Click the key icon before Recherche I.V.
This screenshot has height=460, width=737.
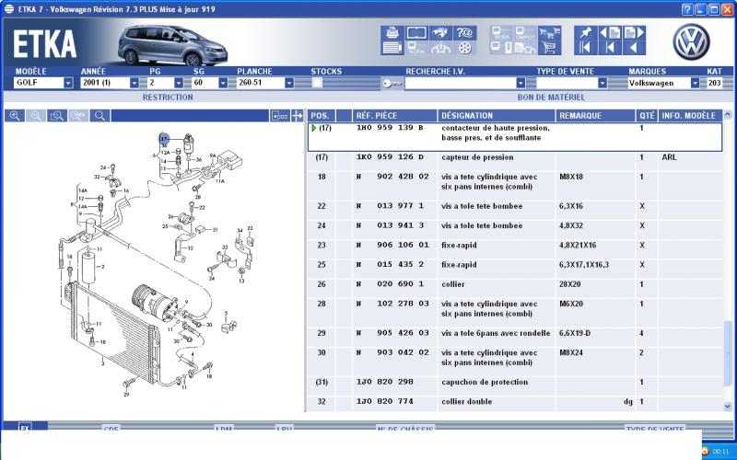[x=392, y=84]
